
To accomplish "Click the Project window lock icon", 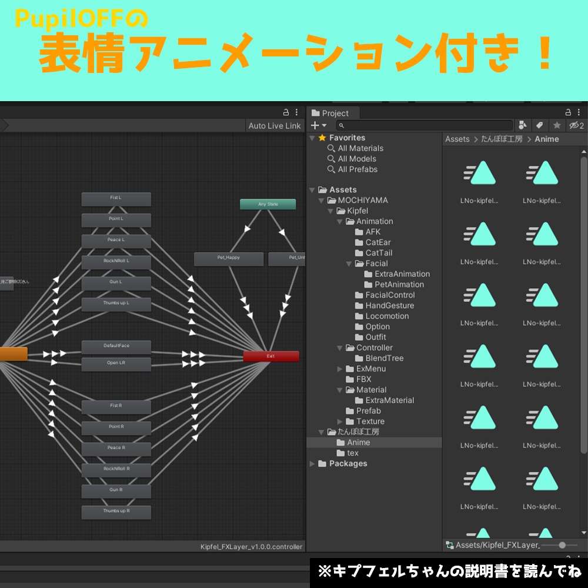I will [x=568, y=112].
